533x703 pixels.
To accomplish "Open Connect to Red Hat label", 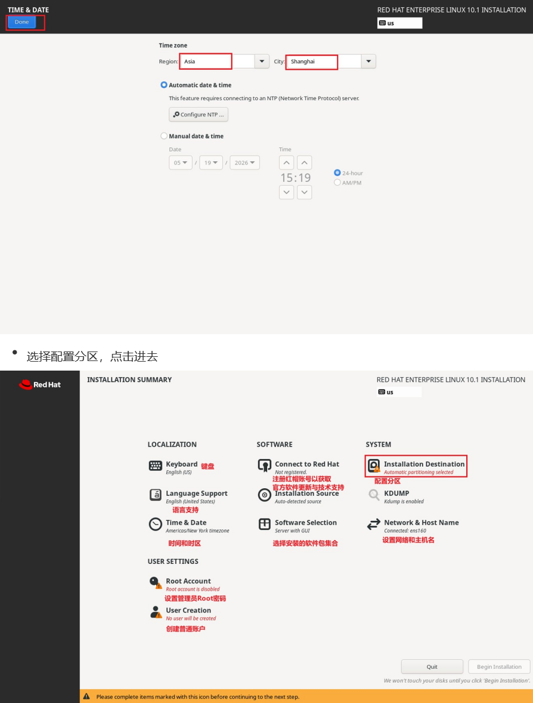I will coord(307,464).
